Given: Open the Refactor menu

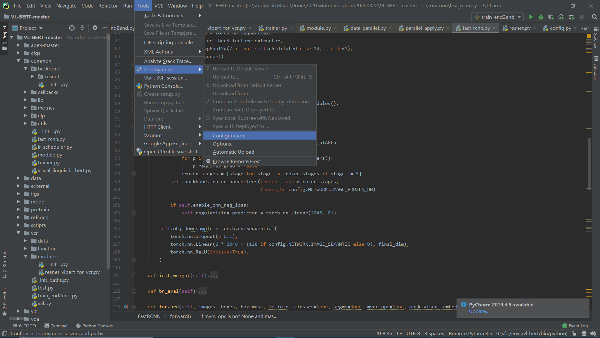Looking at the screenshot, I should click(x=108, y=6).
